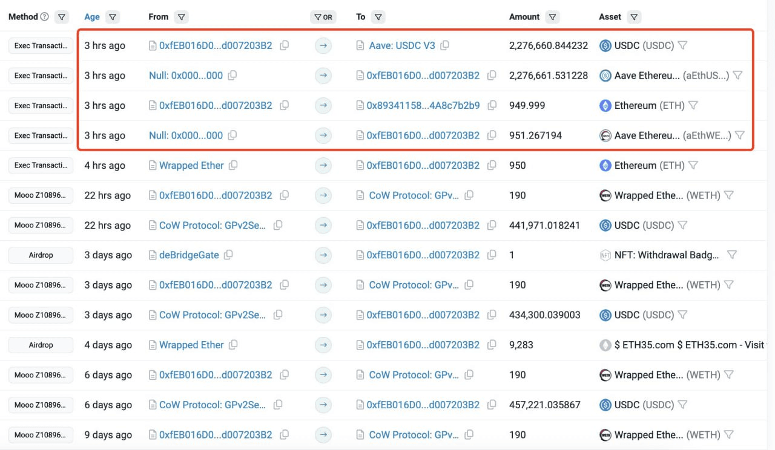
Task: Filter by aEthUS asset in 2,276,661.531228 row
Action: (x=737, y=76)
